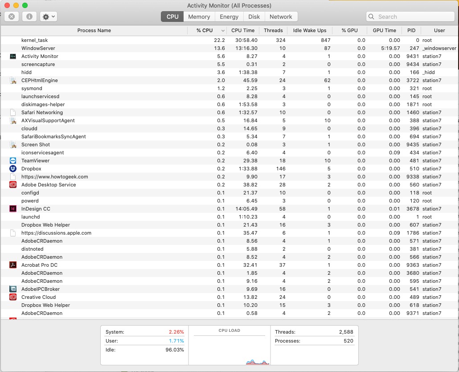
Task: Select the WindowServer process name
Action: [x=38, y=48]
